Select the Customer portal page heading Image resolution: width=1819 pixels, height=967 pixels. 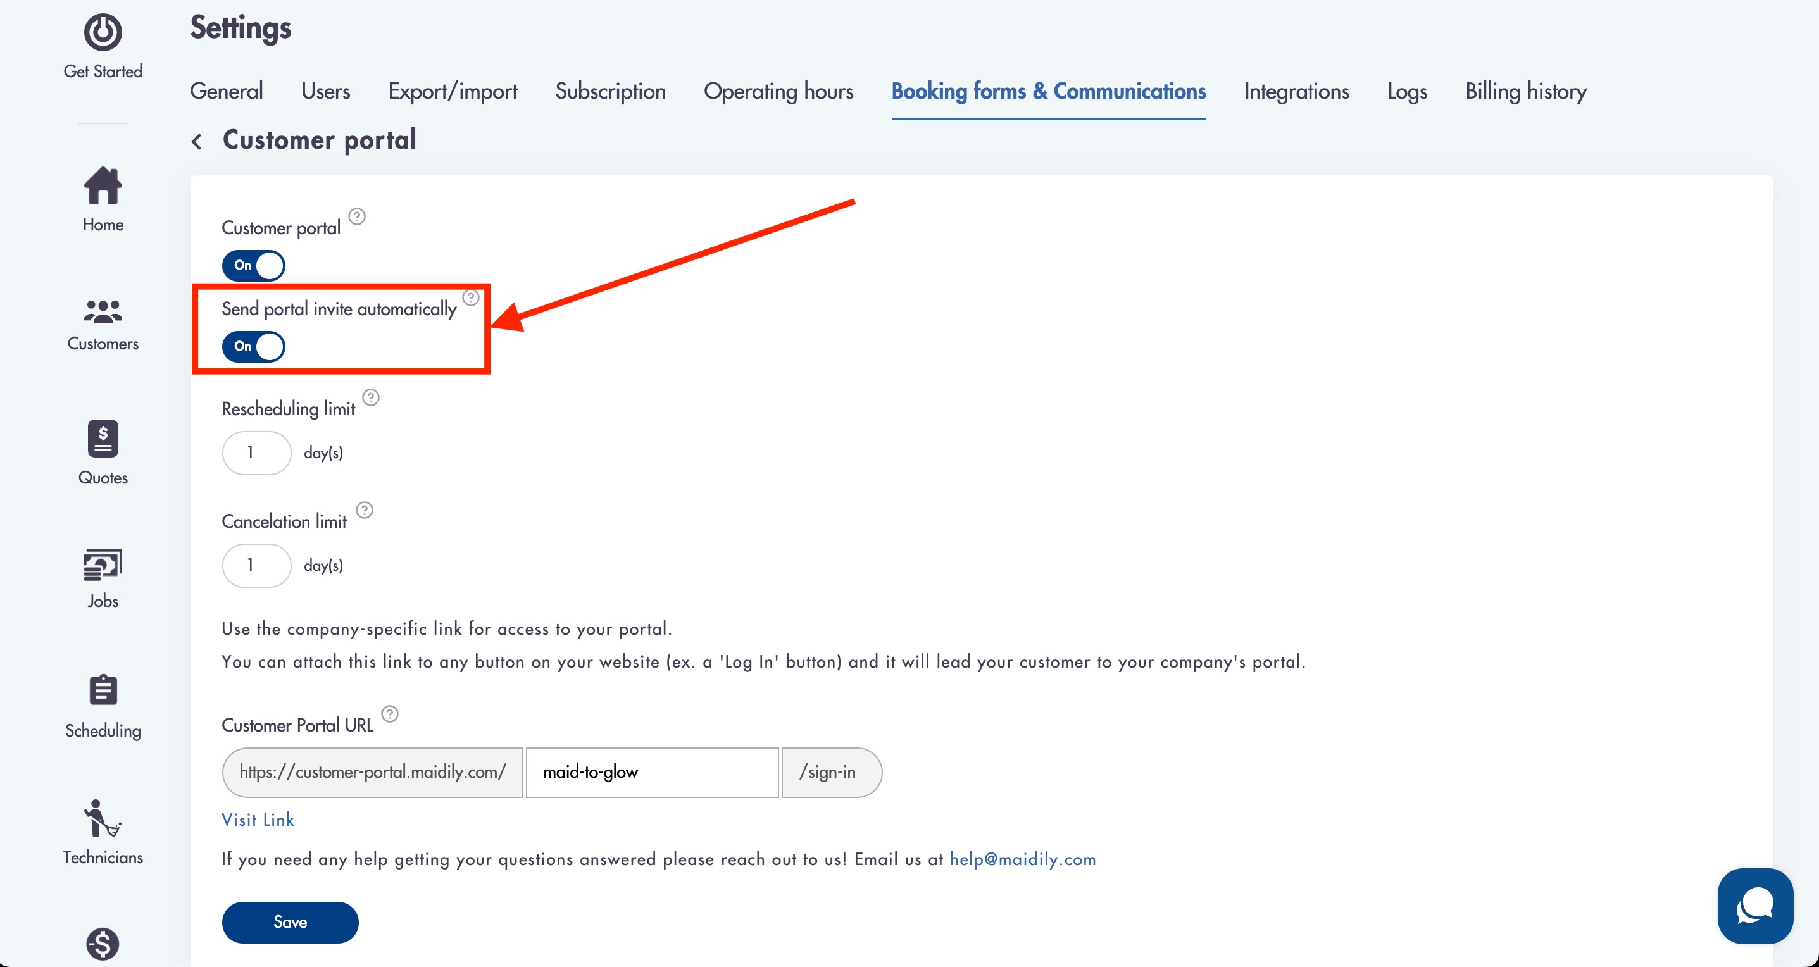(x=319, y=140)
